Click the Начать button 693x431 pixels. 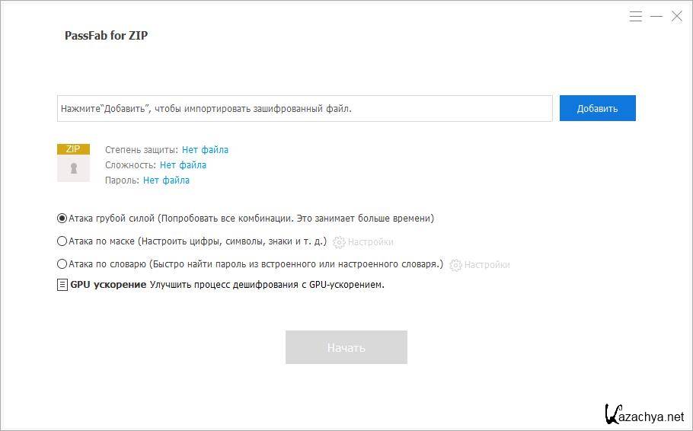[x=346, y=347]
